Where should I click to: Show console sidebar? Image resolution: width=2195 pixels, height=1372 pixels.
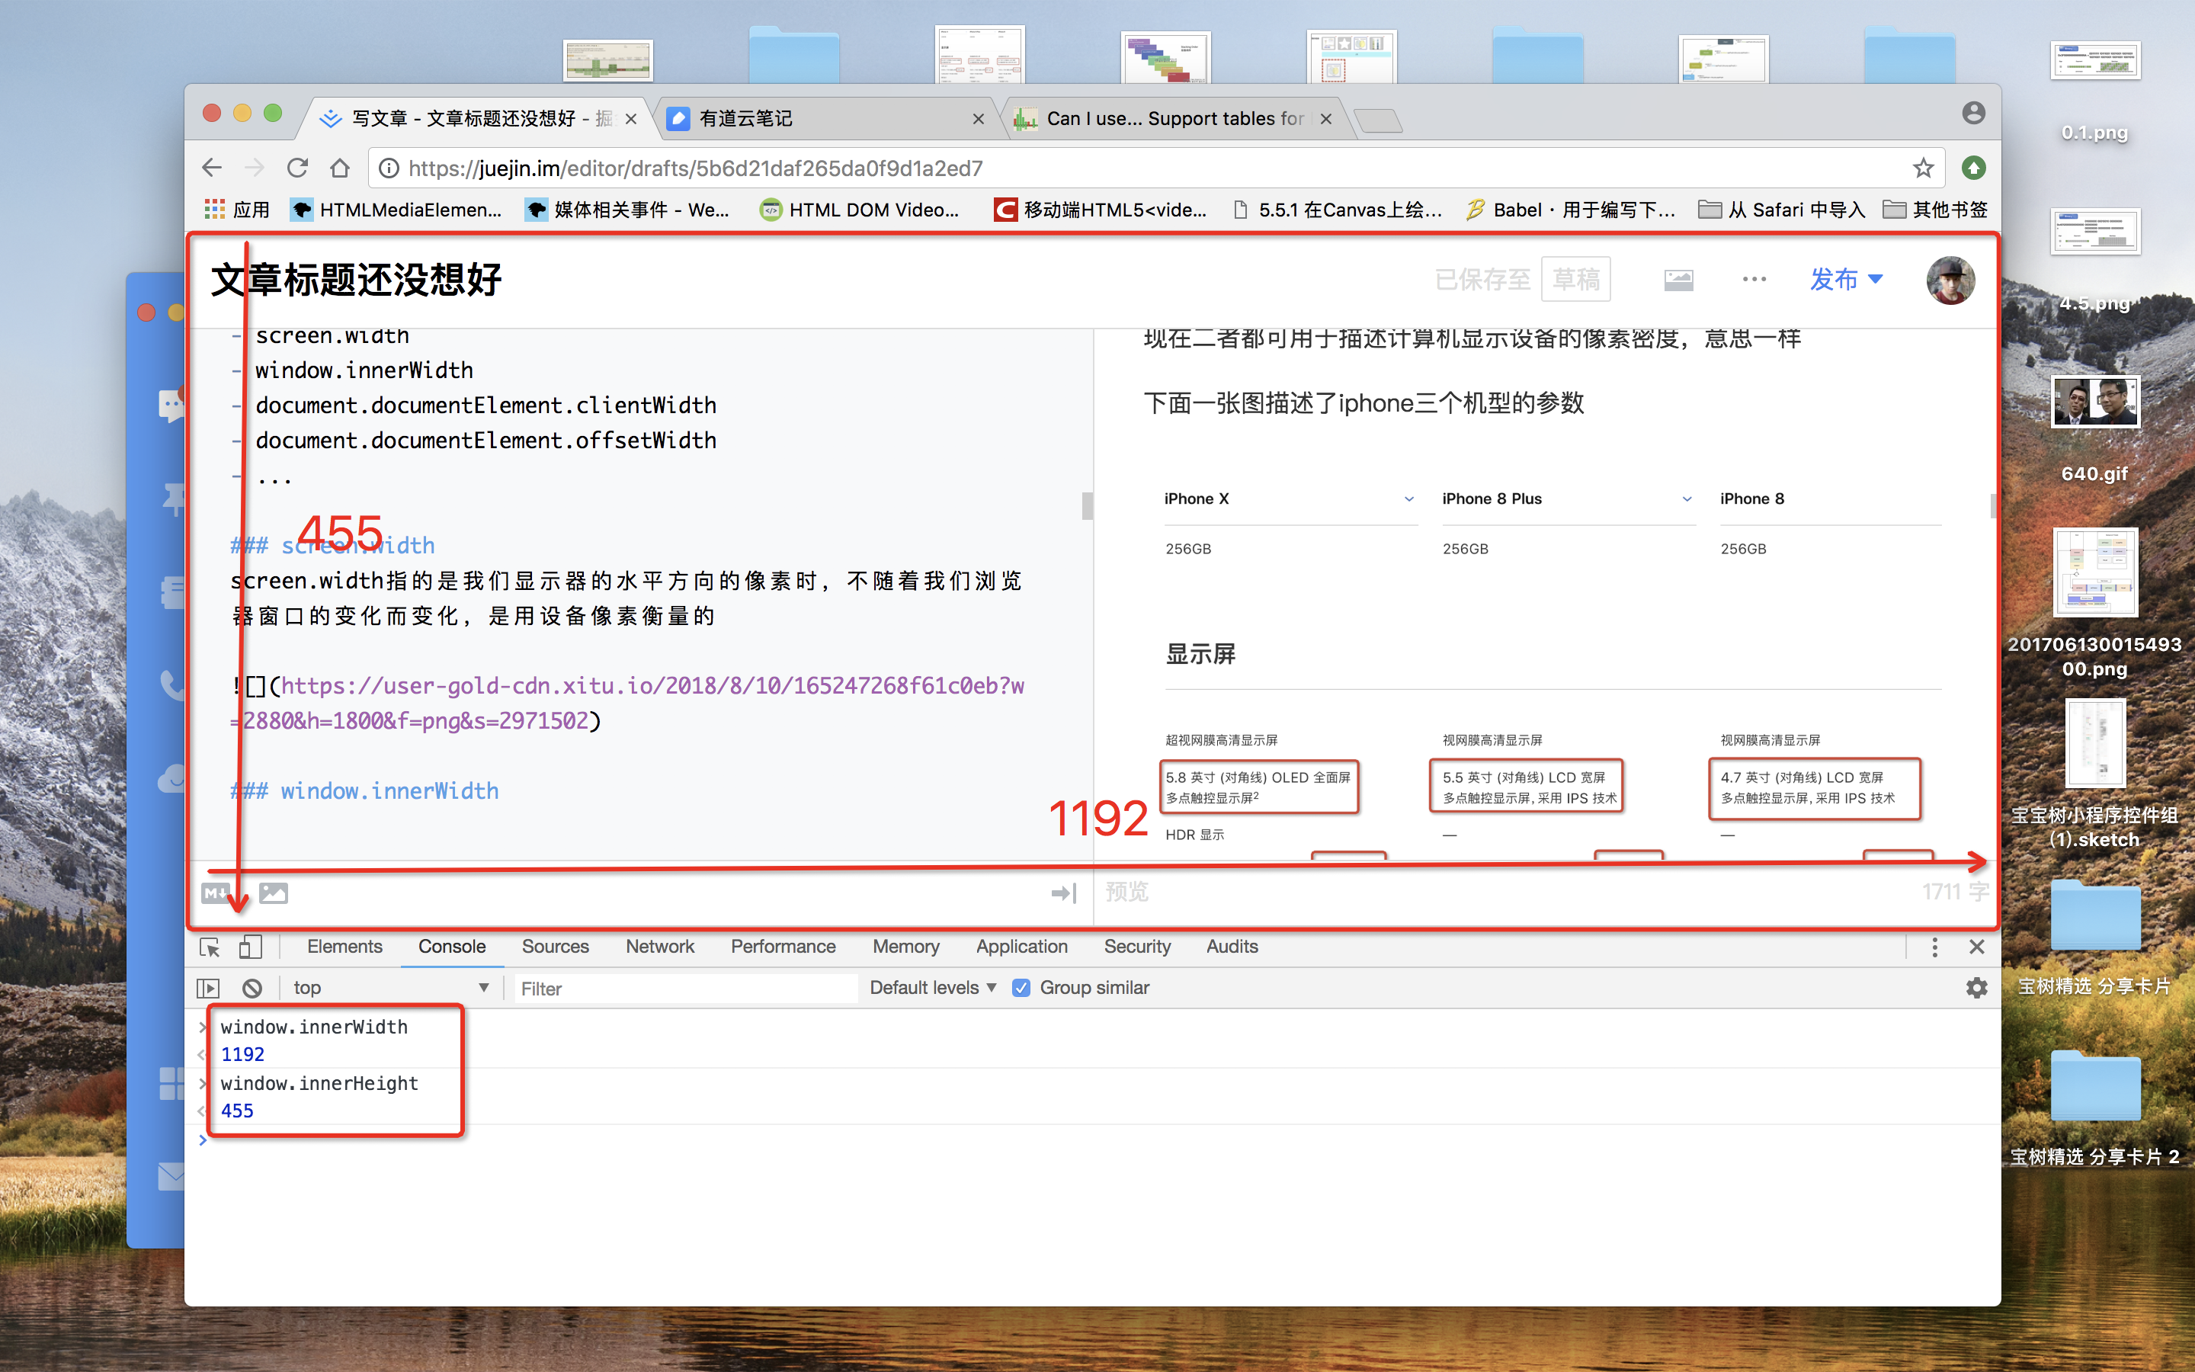click(x=208, y=987)
